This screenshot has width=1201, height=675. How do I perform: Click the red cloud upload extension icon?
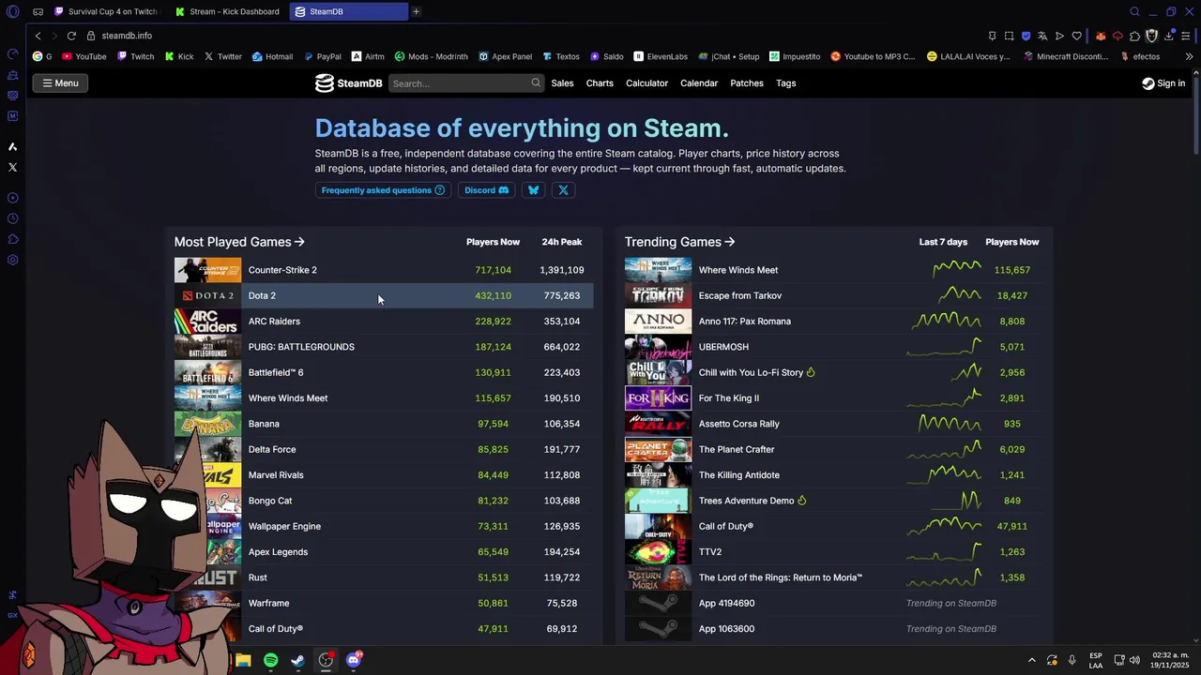coord(1117,36)
